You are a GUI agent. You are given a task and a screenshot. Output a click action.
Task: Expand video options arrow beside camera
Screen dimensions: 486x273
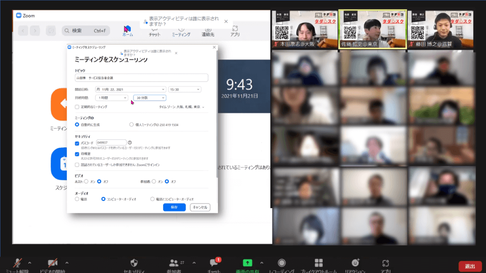click(x=66, y=263)
